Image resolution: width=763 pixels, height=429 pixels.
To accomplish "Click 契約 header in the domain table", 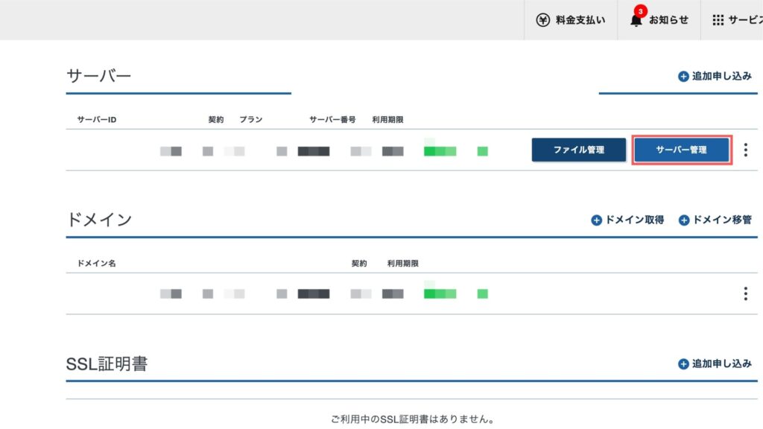I will pyautogui.click(x=359, y=263).
